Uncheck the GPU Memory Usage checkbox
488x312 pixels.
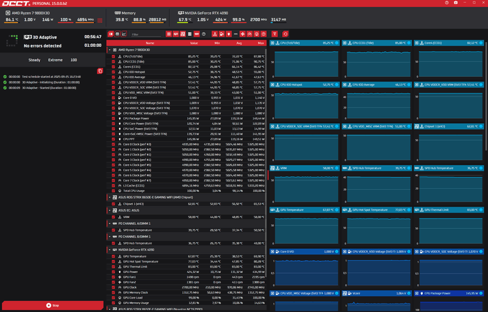pos(113,303)
